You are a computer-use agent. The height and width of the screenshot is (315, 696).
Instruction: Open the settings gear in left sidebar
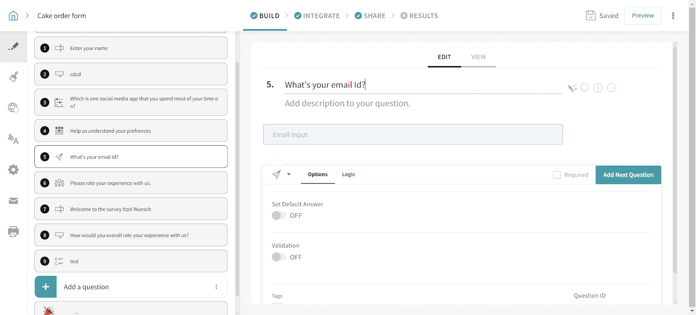click(13, 170)
